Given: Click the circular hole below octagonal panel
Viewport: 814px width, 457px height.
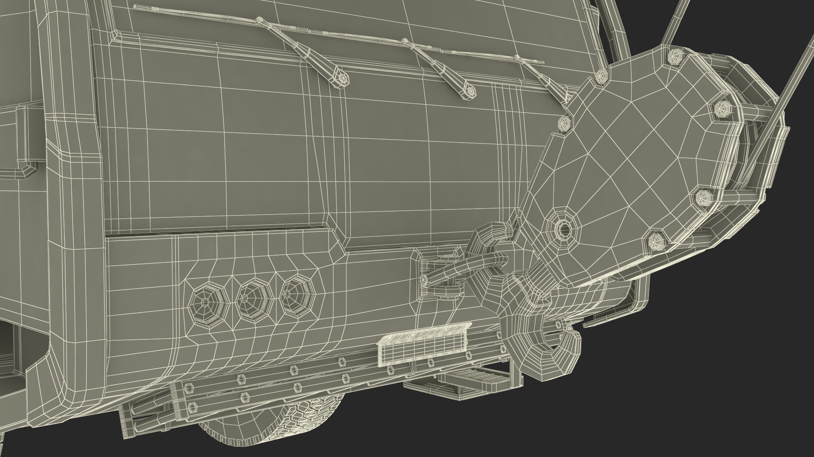Looking at the screenshot, I should point(564,230).
